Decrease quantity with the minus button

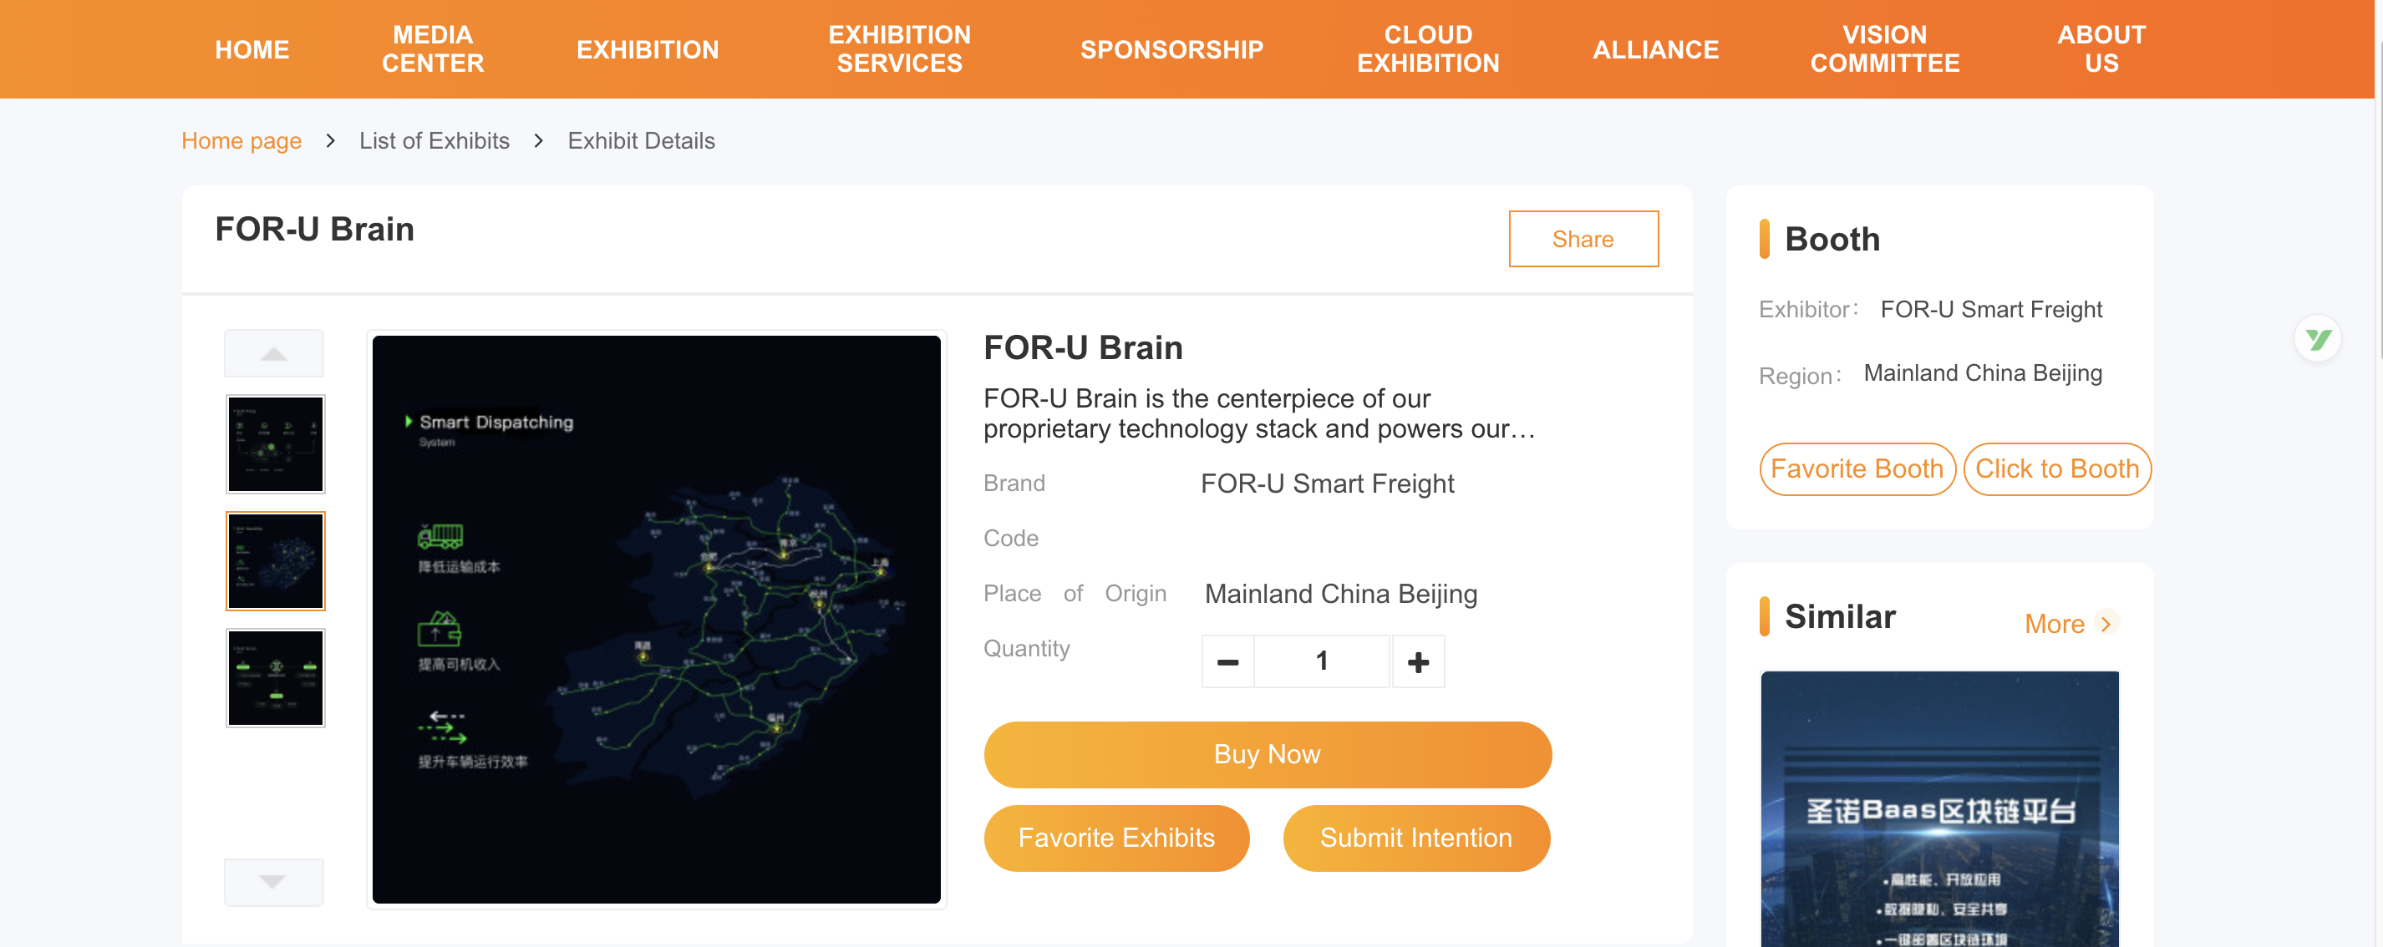point(1227,662)
